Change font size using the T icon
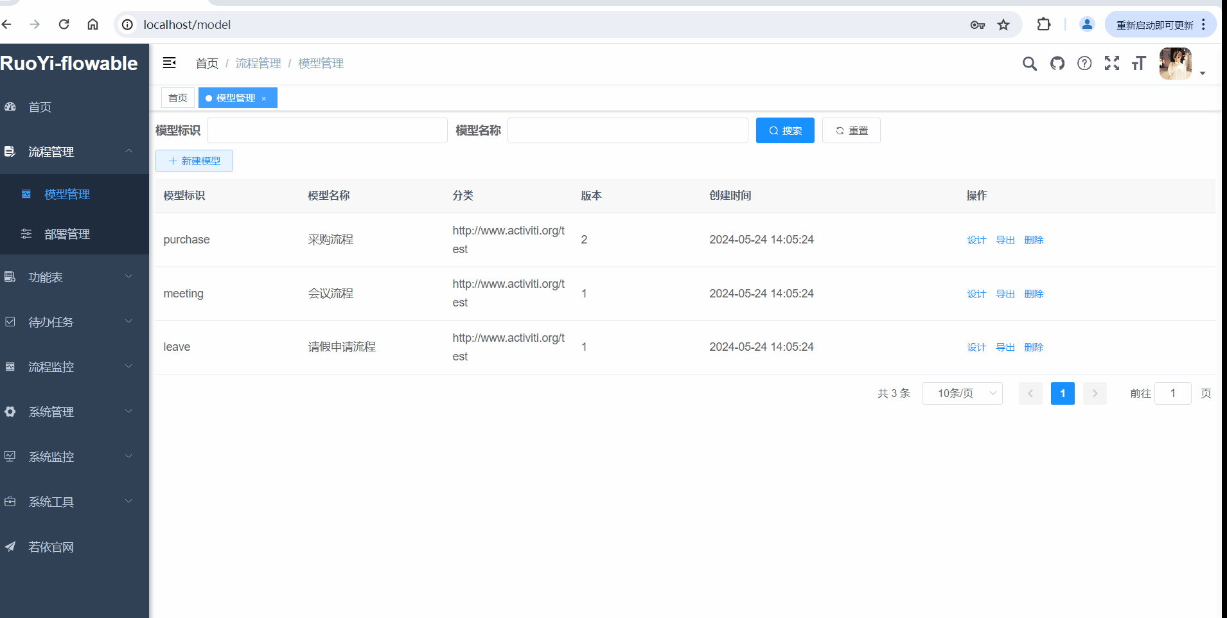This screenshot has height=618, width=1227. (1139, 64)
